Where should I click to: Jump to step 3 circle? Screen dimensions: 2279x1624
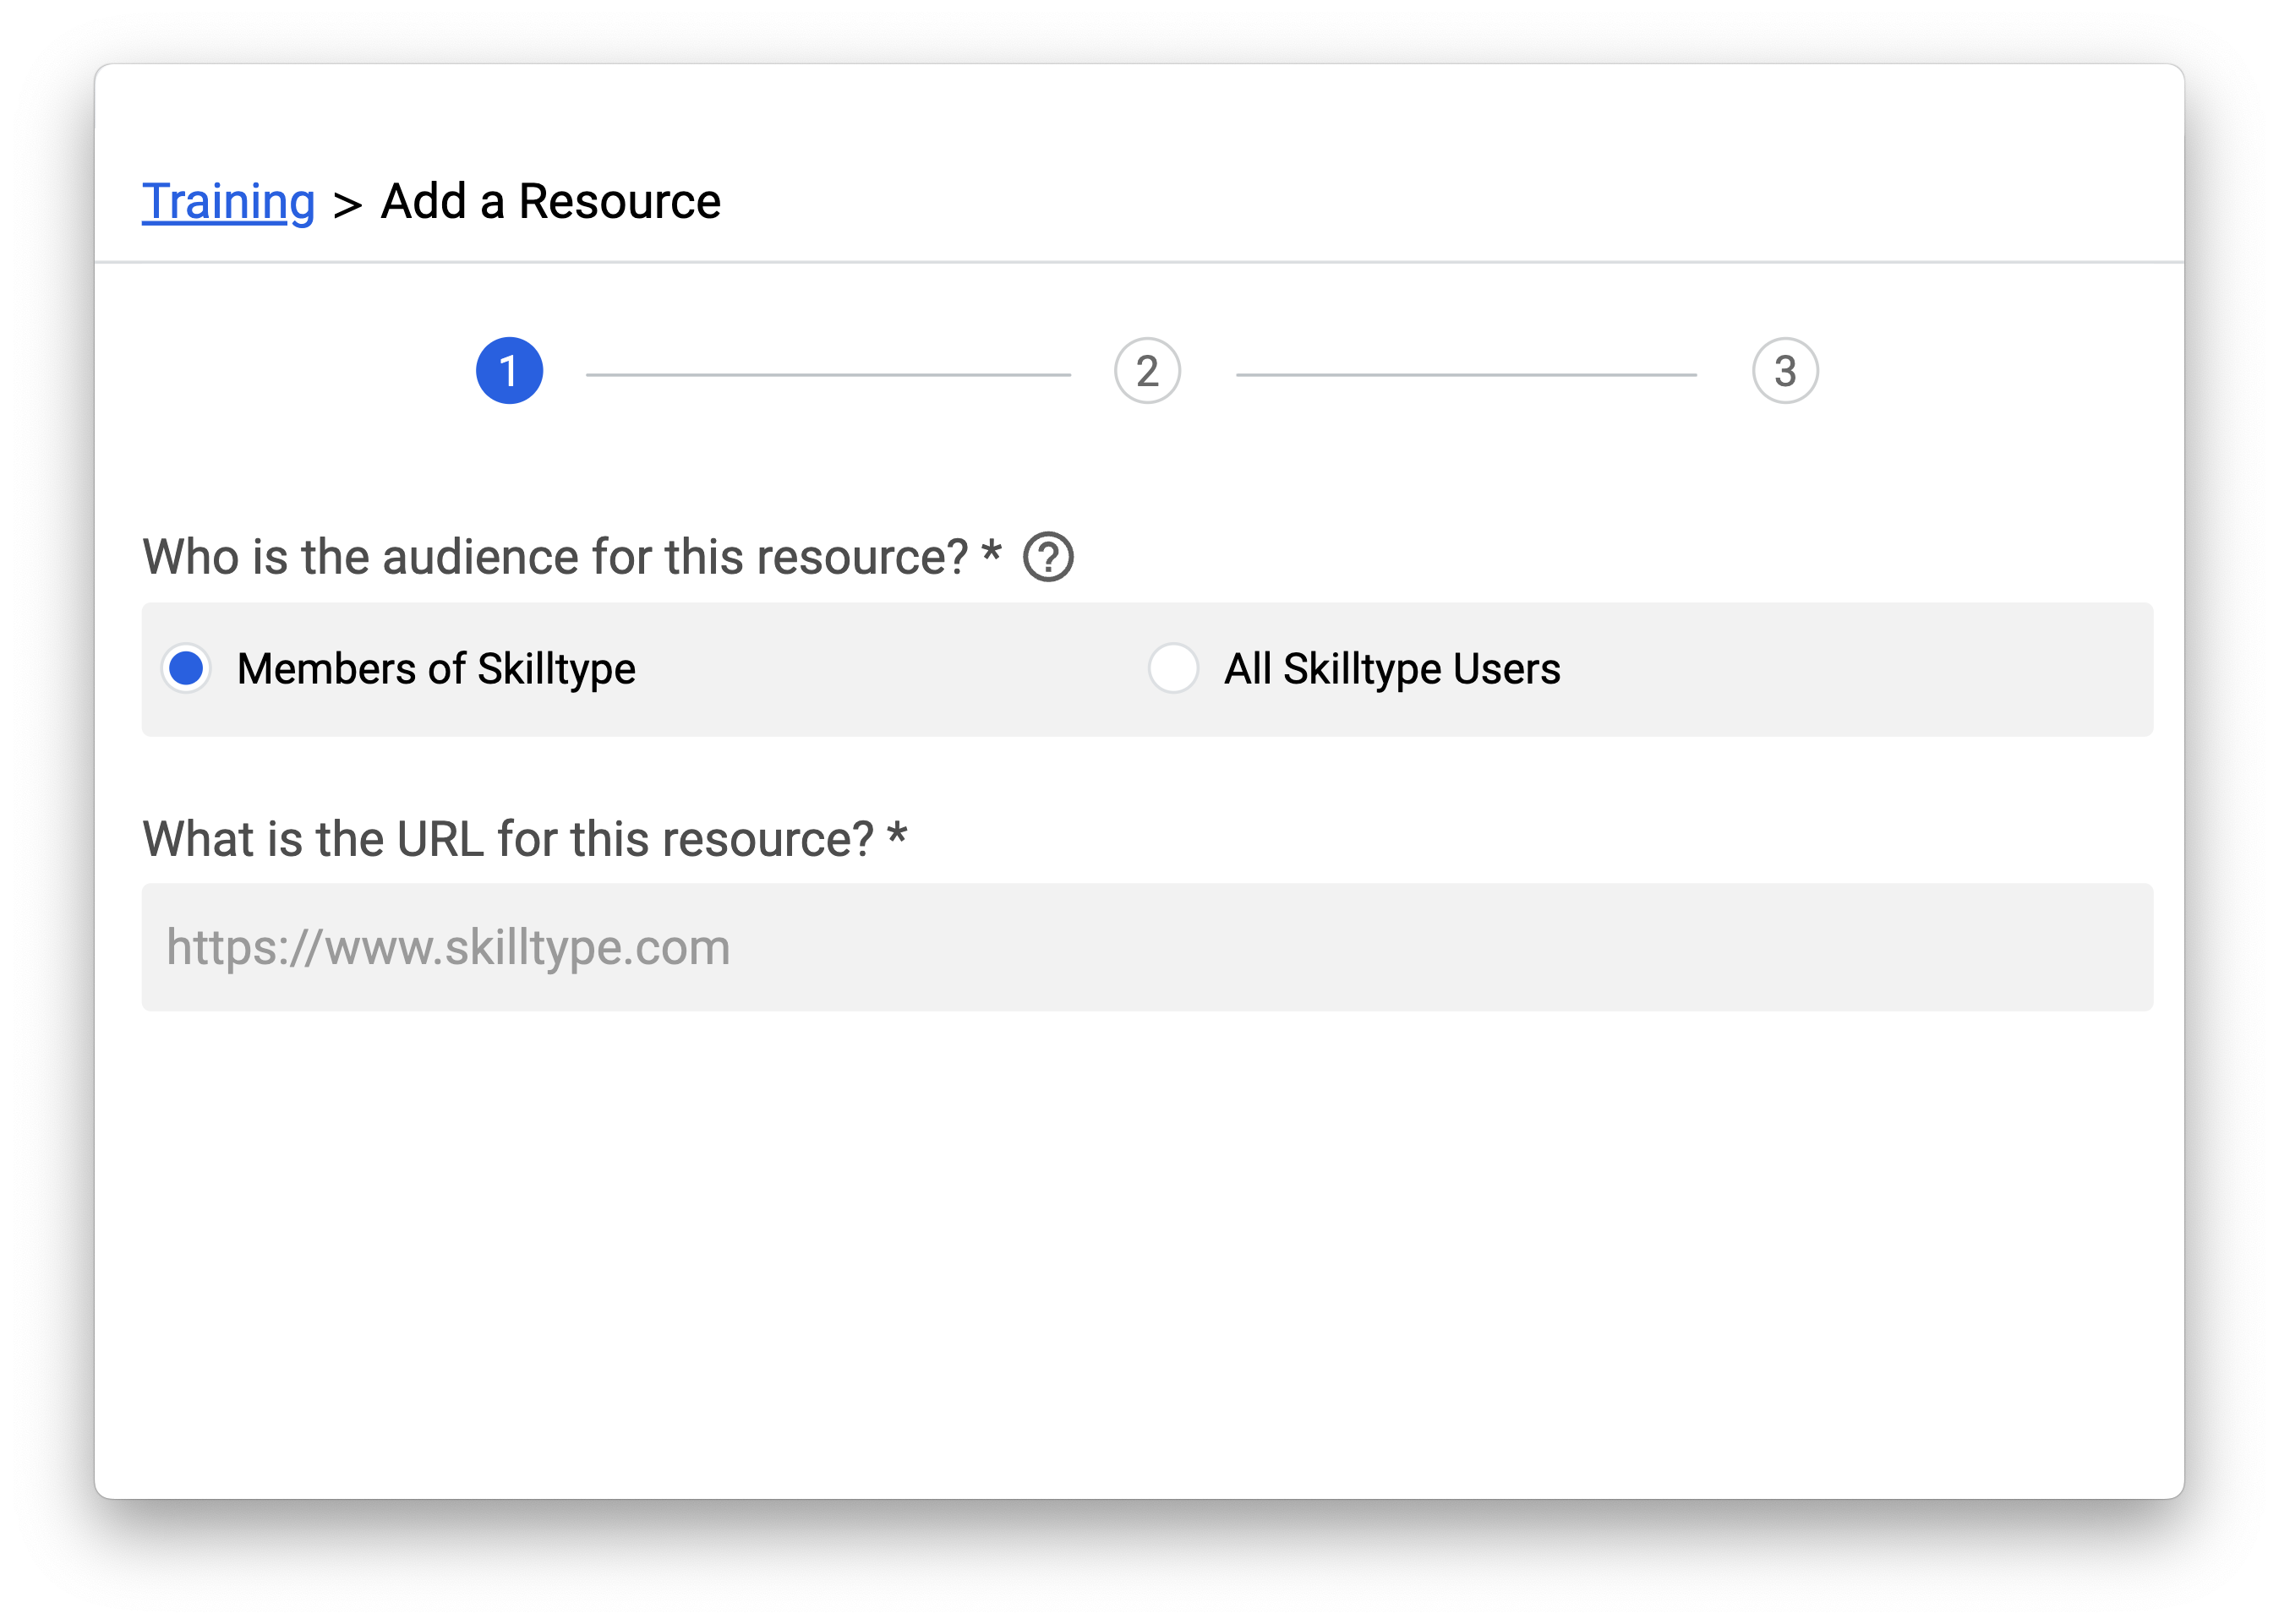tap(1784, 371)
